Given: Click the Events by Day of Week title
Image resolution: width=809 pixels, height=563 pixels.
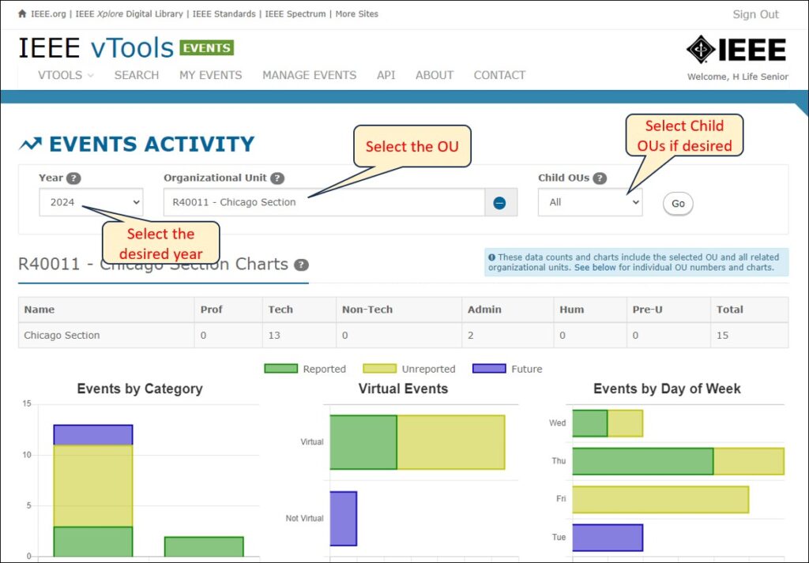Looking at the screenshot, I should tap(667, 388).
